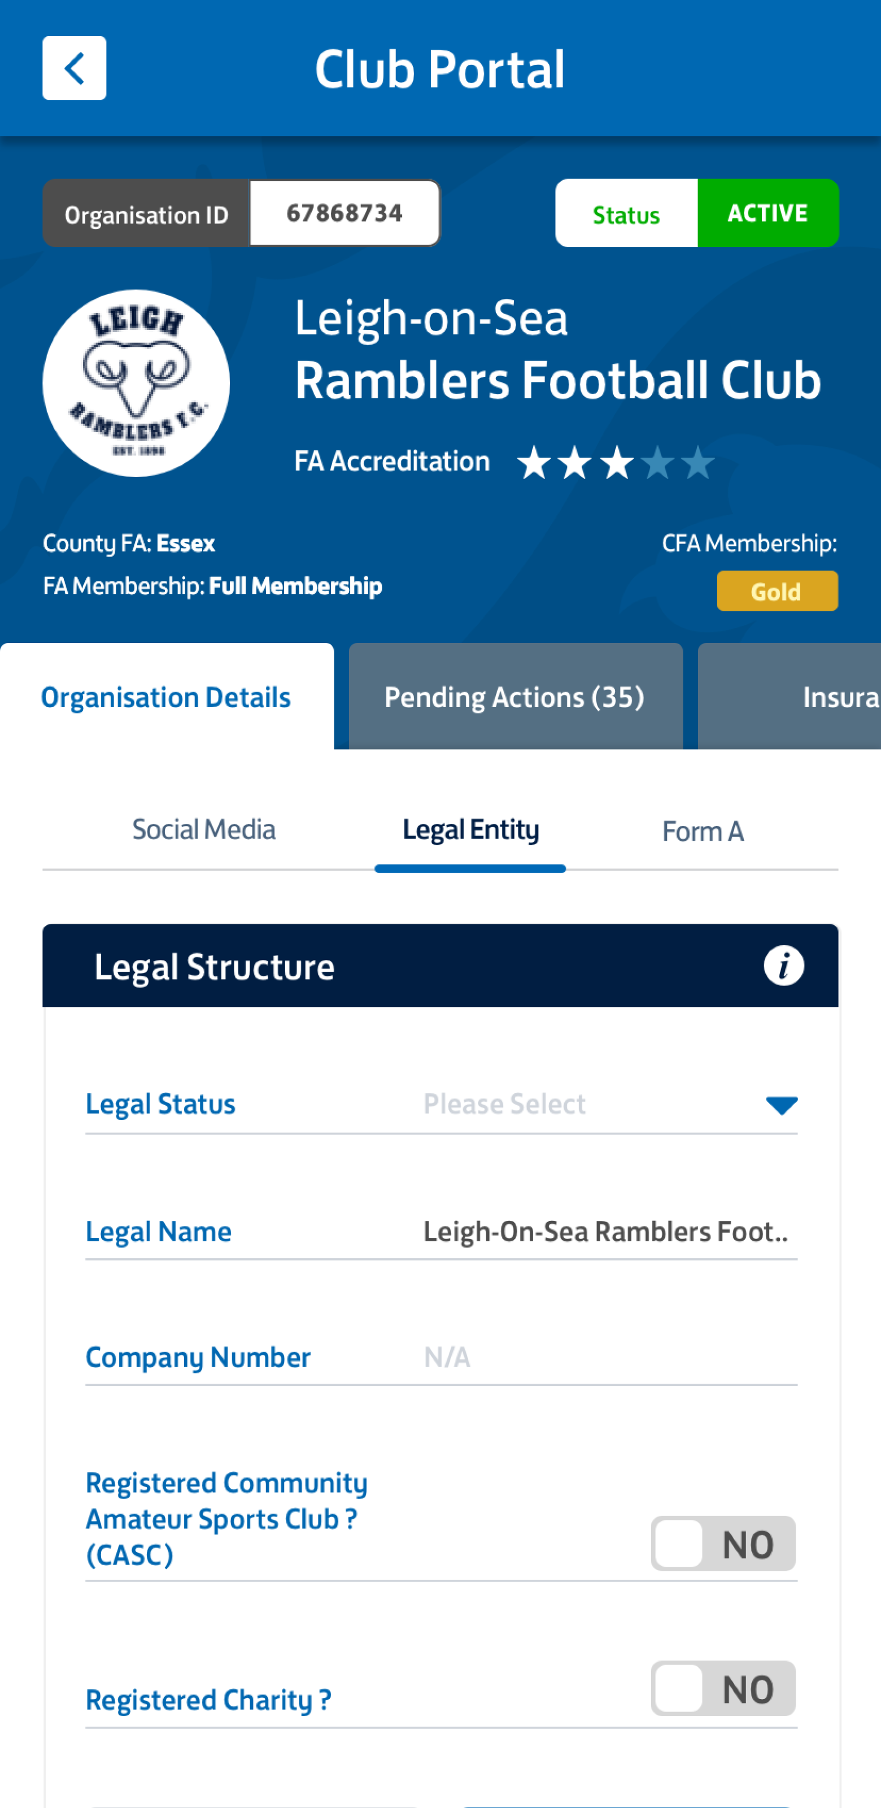Click the Company Number field
Viewport: 881px width, 1808px height.
(x=608, y=1357)
